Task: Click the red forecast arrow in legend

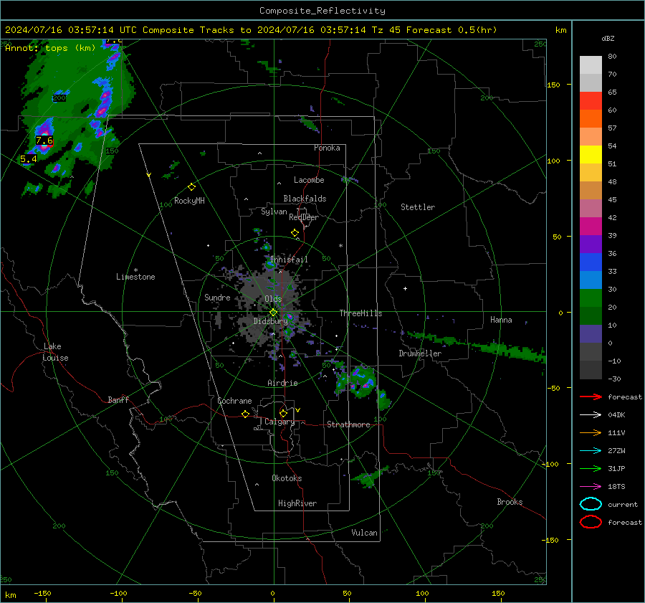Action: 591,397
